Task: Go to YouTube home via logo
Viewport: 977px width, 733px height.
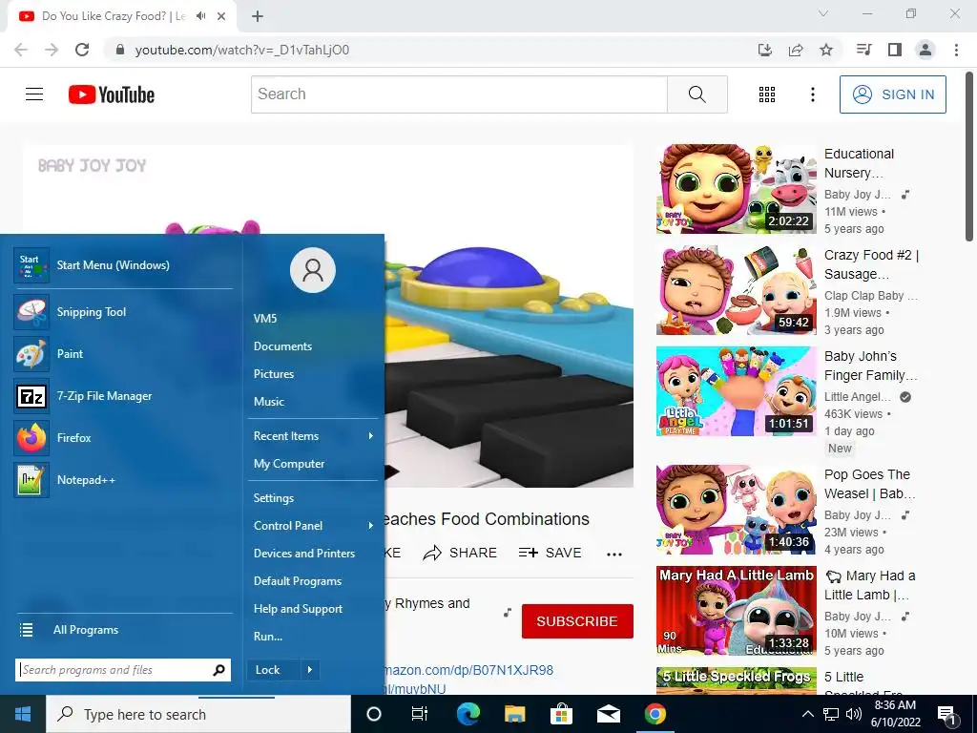Action: pos(112,94)
